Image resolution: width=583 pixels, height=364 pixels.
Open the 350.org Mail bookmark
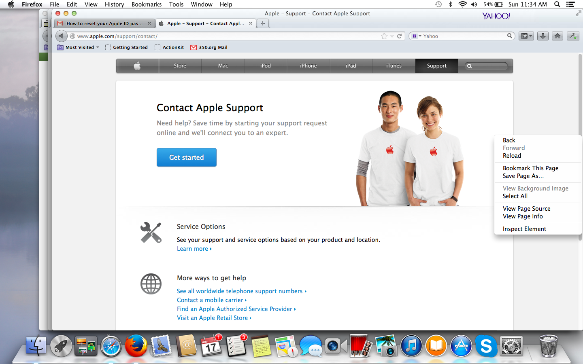[209, 47]
